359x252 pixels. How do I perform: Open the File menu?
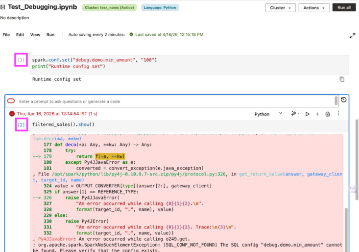(x=6, y=35)
